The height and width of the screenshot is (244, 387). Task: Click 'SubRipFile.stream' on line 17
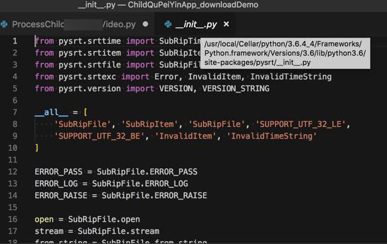point(118,231)
